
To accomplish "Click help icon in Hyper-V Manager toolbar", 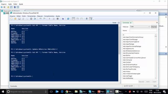I will tap(15, 7).
